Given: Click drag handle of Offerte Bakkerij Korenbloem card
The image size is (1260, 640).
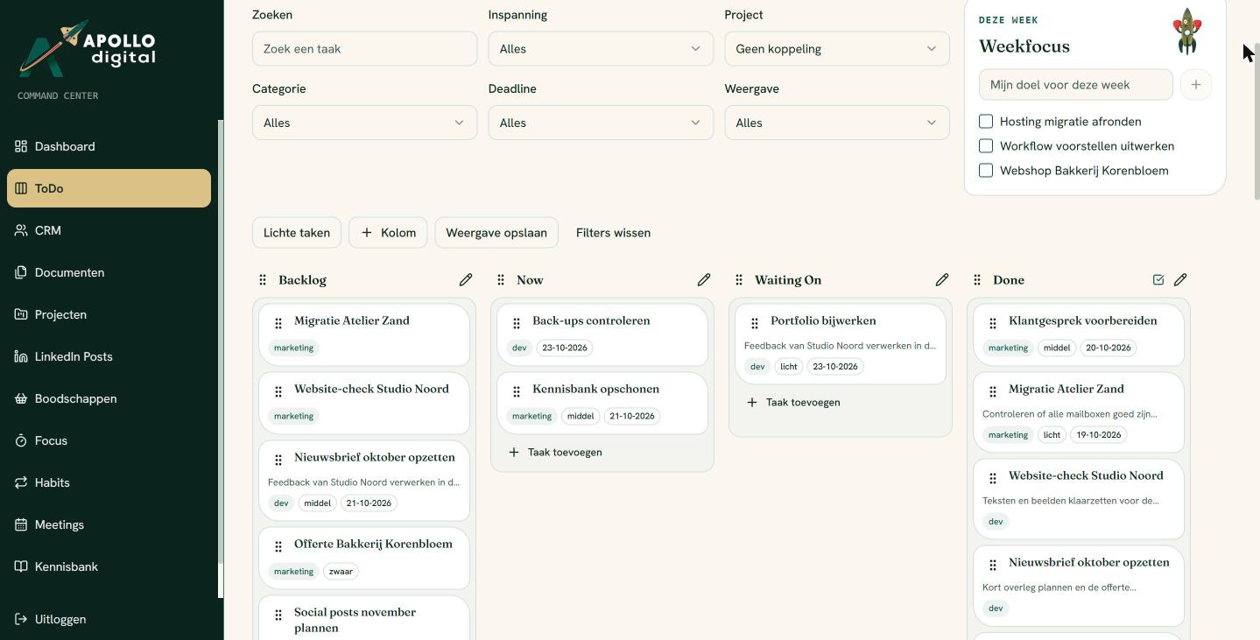Looking at the screenshot, I should click(278, 546).
